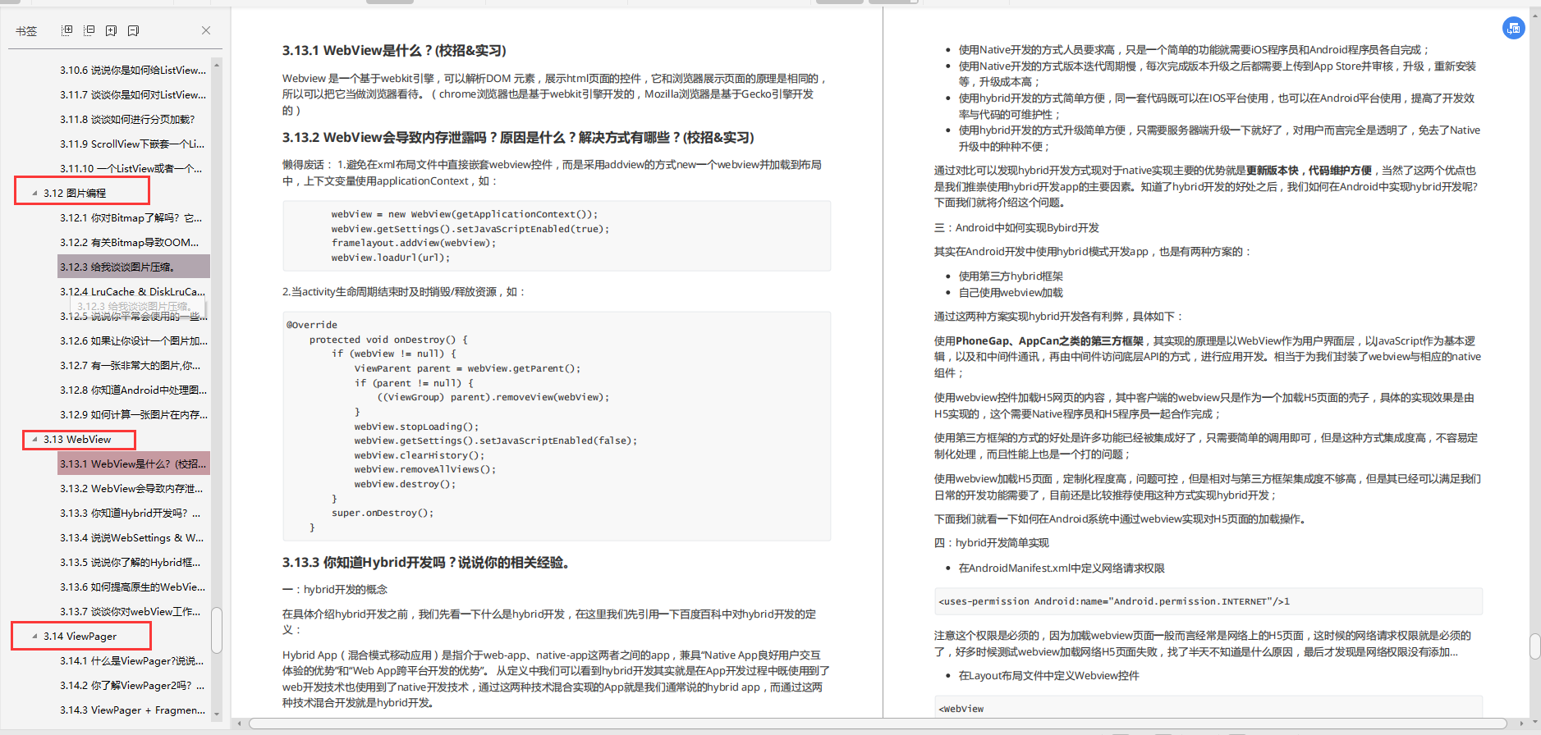The image size is (1541, 735).
Task: Open bookmark 3.12 图片编程
Action: point(75,194)
